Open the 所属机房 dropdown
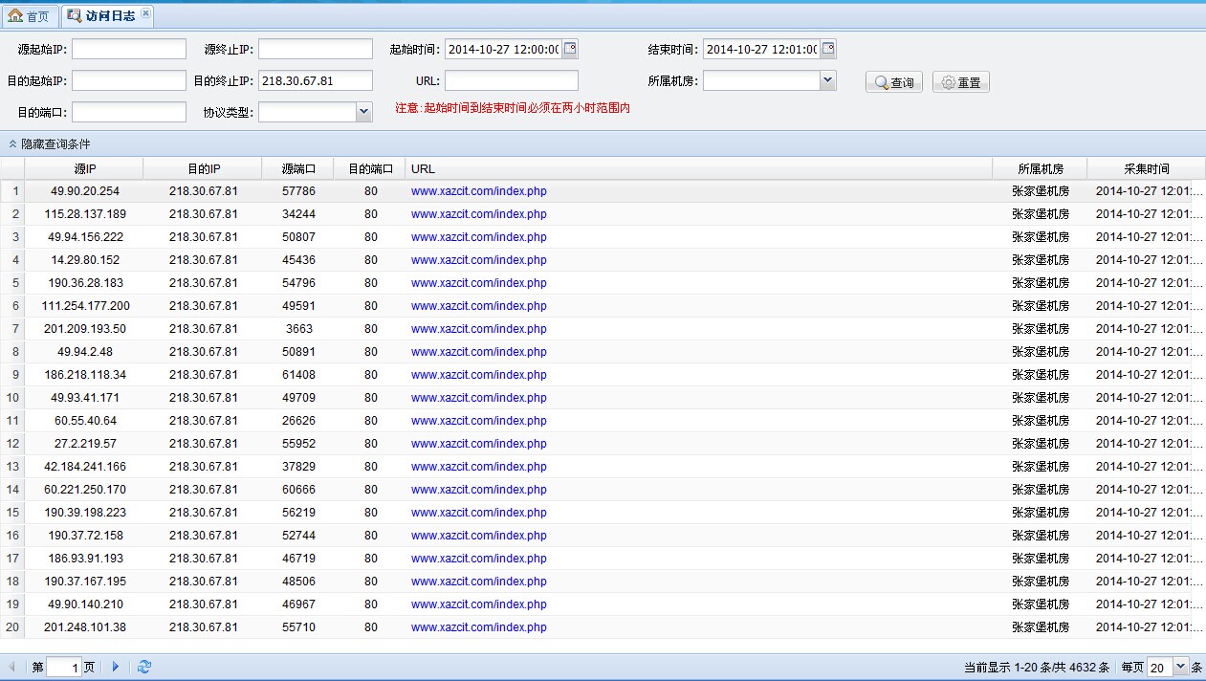The width and height of the screenshot is (1206, 681). (x=828, y=81)
